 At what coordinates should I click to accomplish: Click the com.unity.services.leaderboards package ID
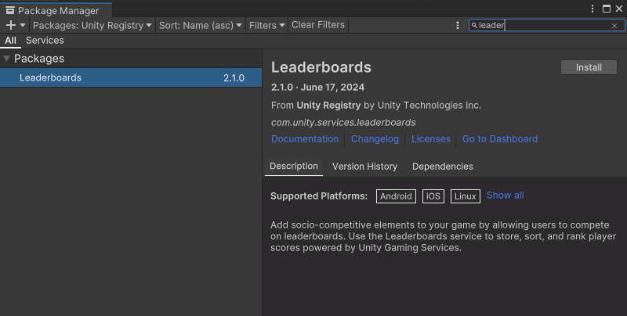[343, 123]
